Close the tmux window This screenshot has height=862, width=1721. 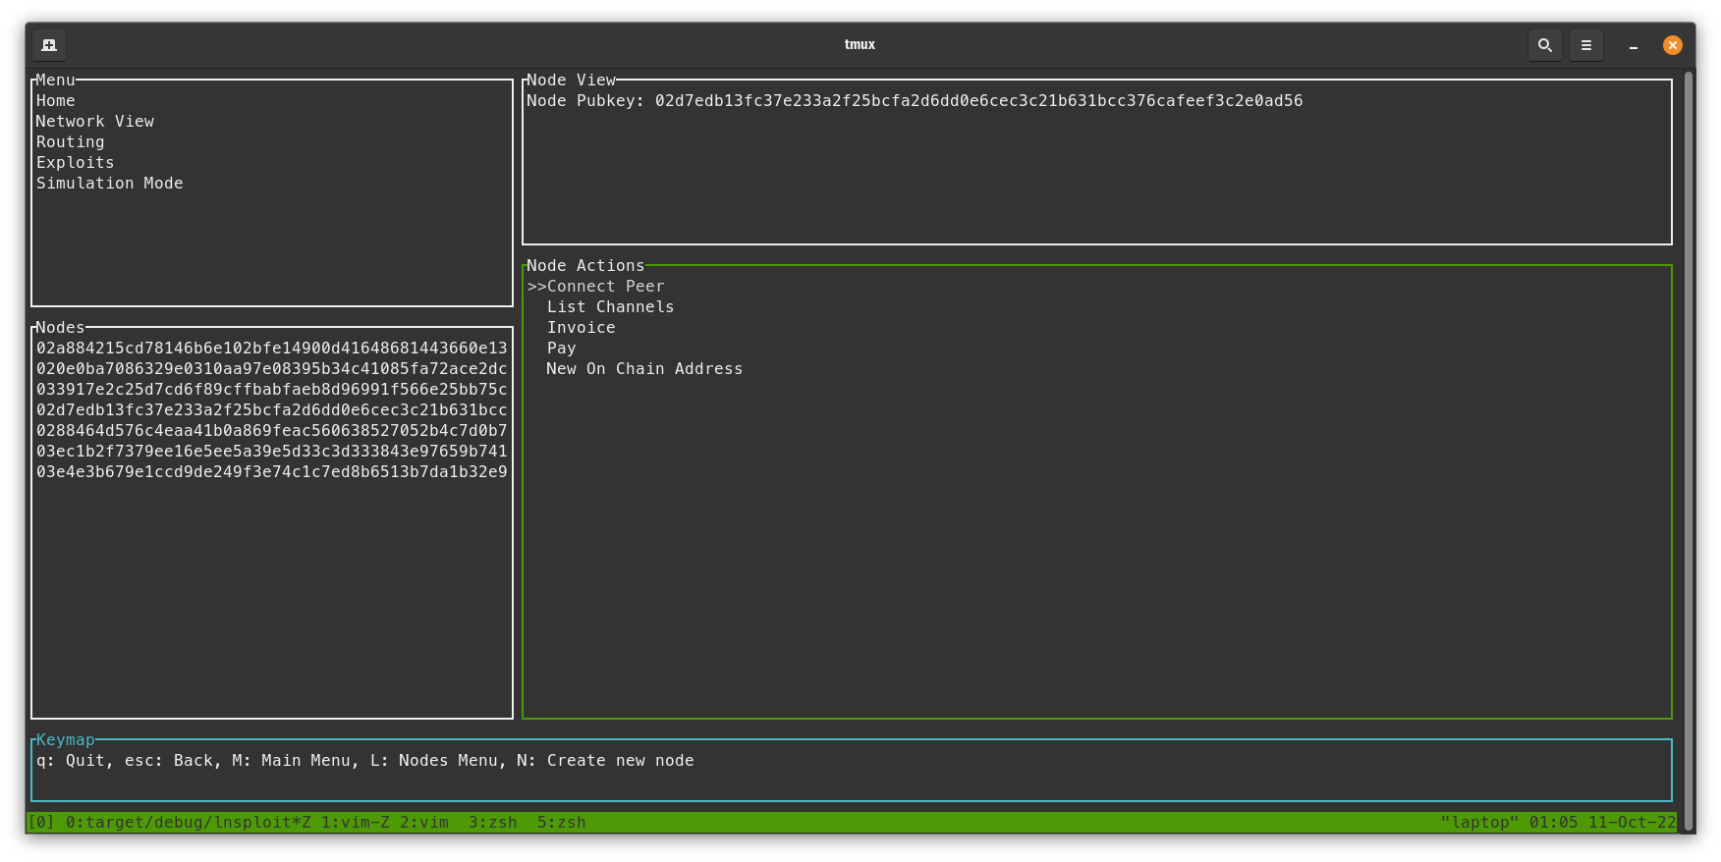1673,45
